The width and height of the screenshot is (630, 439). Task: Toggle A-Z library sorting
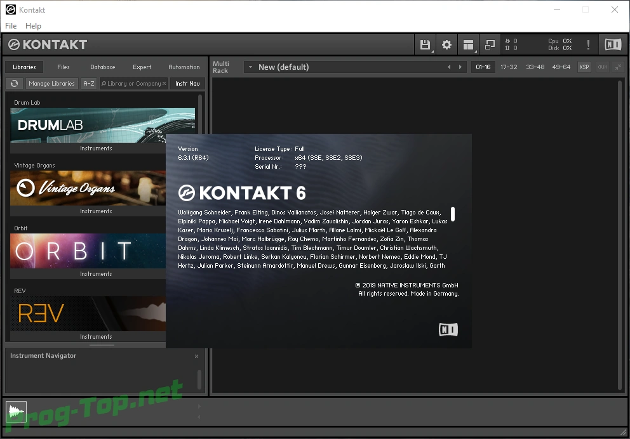pos(89,84)
